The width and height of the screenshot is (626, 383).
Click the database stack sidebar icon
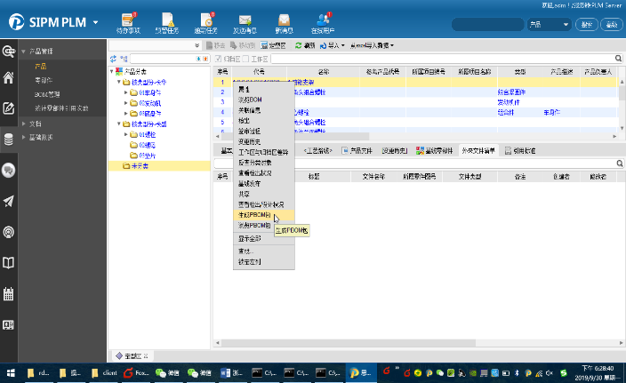[9, 139]
